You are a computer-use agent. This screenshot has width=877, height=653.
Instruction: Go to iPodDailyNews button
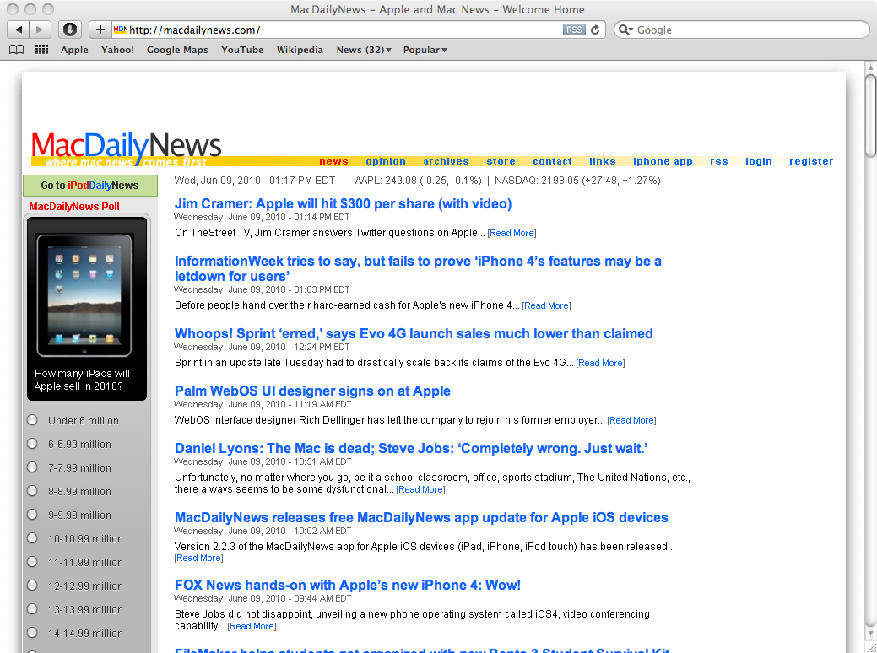click(x=90, y=185)
